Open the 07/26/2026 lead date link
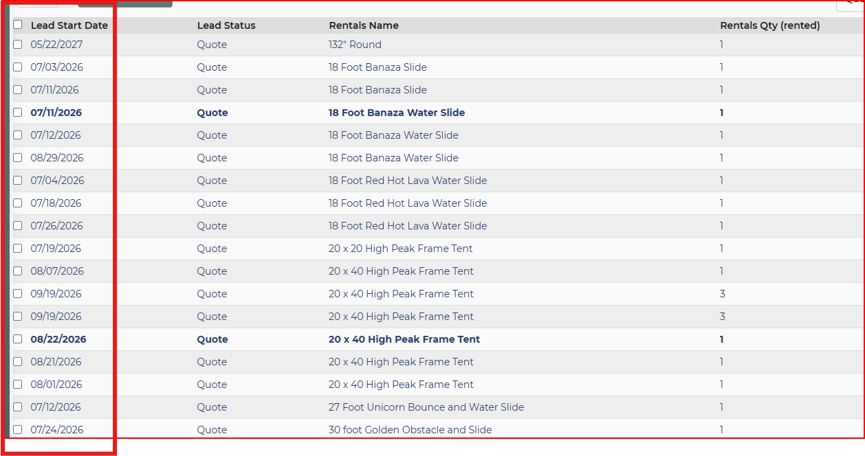The height and width of the screenshot is (456, 865). tap(57, 226)
